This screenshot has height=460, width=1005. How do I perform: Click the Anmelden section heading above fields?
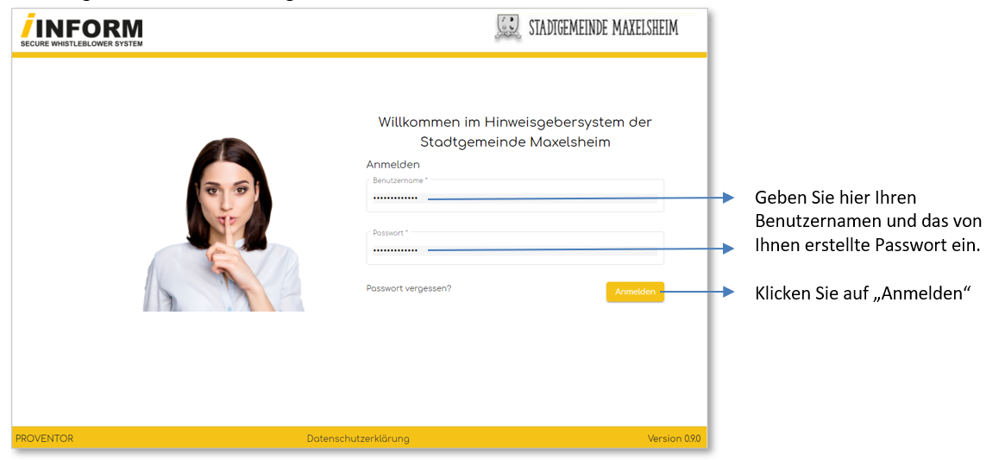(x=393, y=164)
